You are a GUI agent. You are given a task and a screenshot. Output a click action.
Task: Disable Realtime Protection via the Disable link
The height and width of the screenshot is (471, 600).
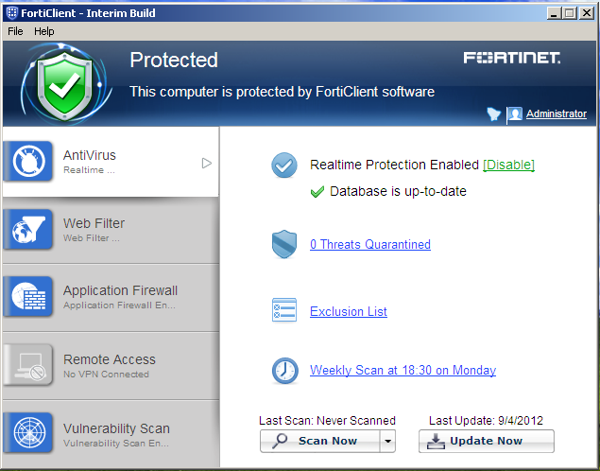(x=508, y=165)
